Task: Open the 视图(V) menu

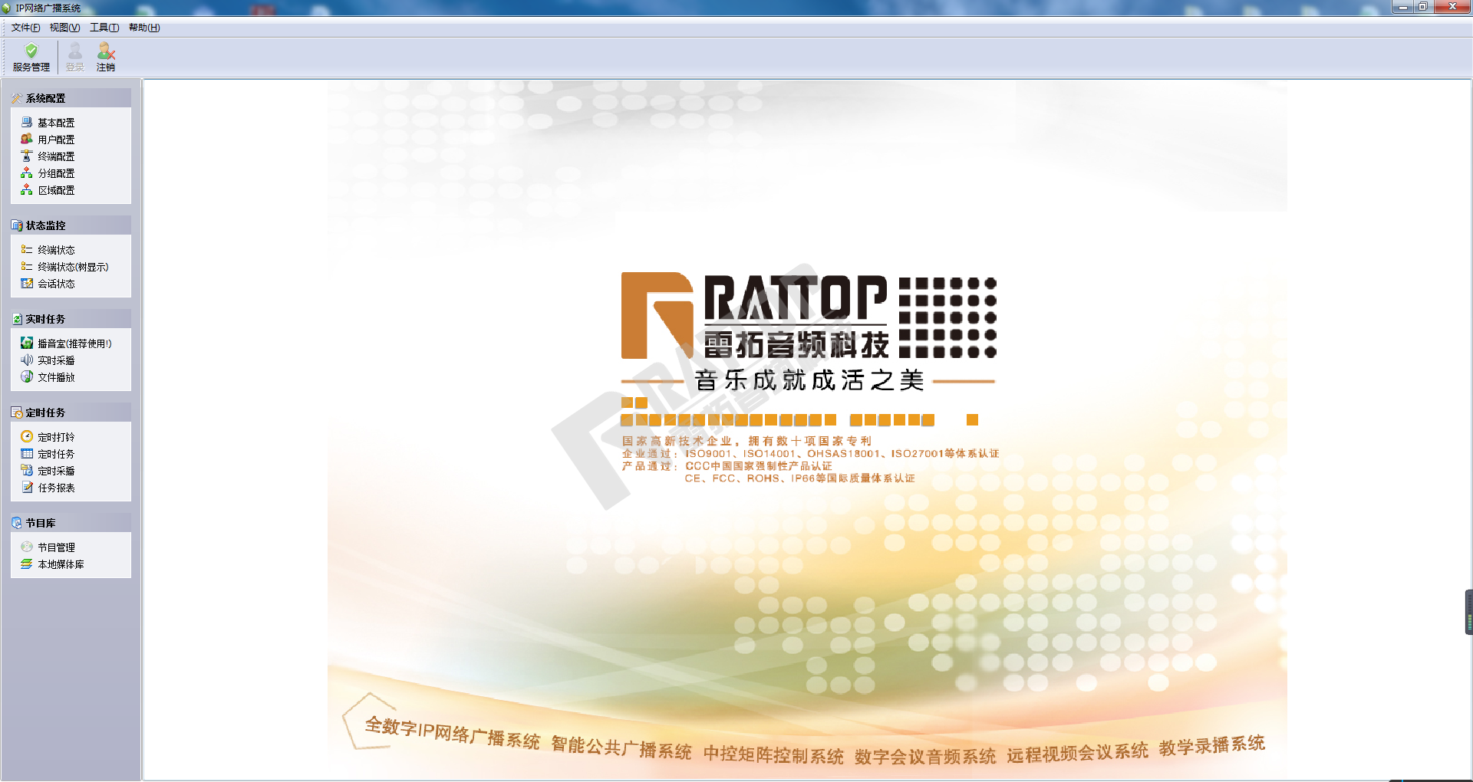Action: pos(64,28)
